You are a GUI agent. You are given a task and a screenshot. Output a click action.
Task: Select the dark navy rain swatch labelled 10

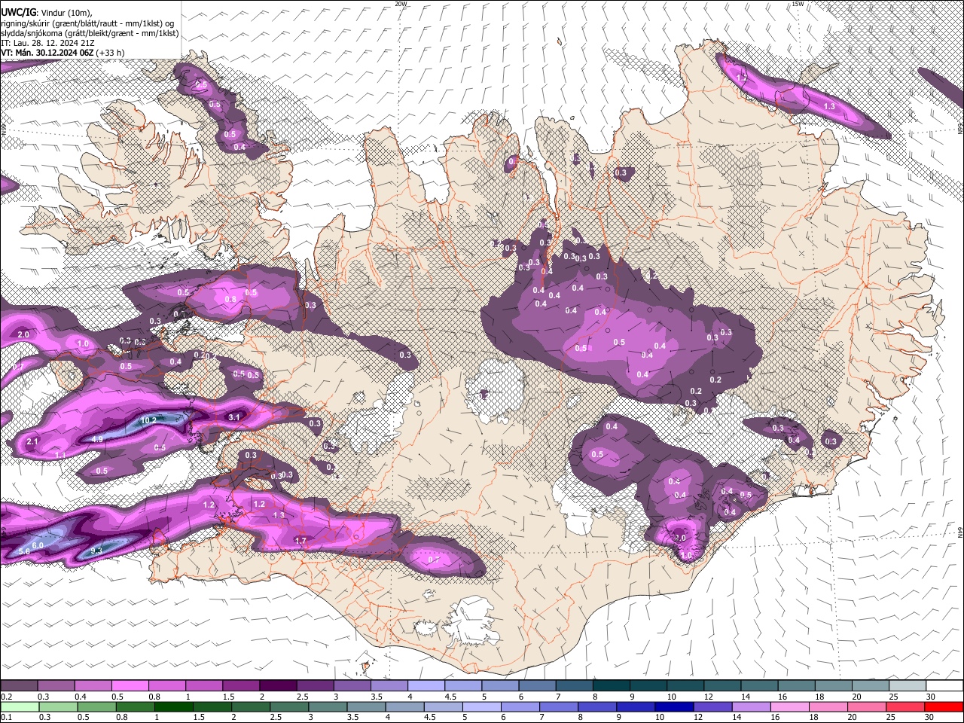click(675, 706)
